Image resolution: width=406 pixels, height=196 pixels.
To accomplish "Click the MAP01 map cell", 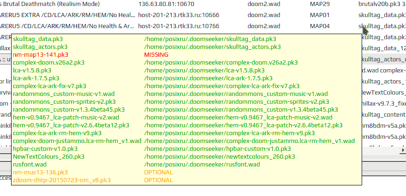I will point(320,15).
